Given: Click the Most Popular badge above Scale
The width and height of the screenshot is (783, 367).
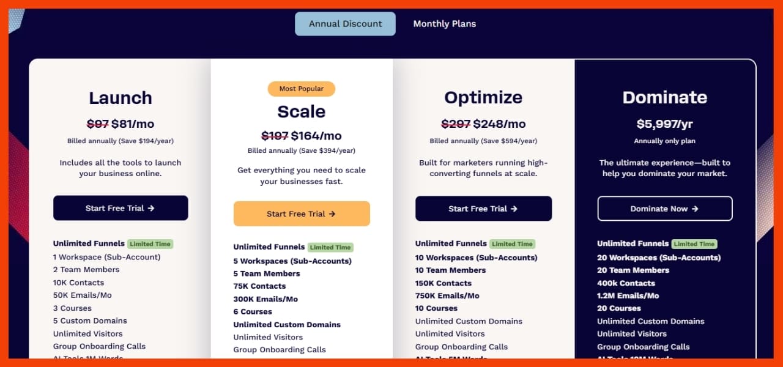Looking at the screenshot, I should pyautogui.click(x=302, y=89).
